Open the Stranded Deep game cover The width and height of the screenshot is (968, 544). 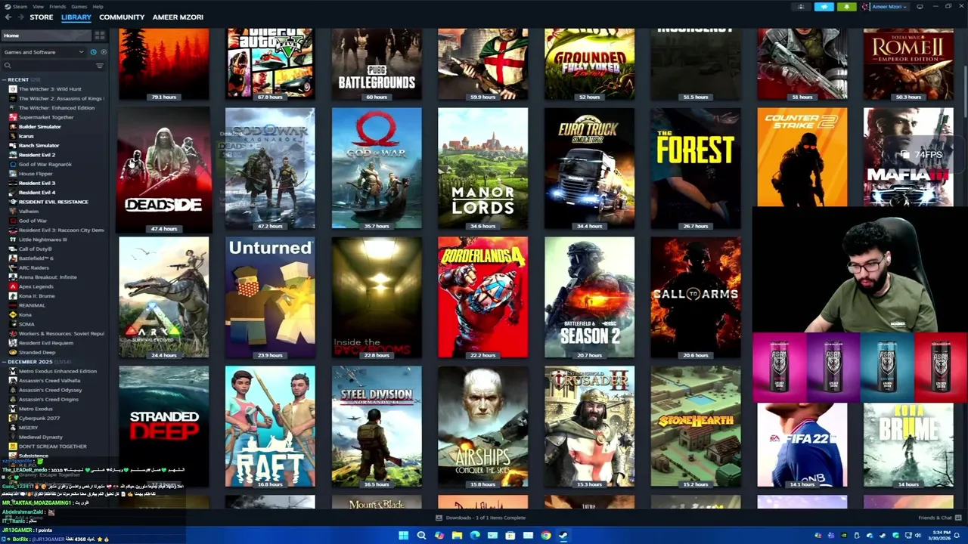164,426
